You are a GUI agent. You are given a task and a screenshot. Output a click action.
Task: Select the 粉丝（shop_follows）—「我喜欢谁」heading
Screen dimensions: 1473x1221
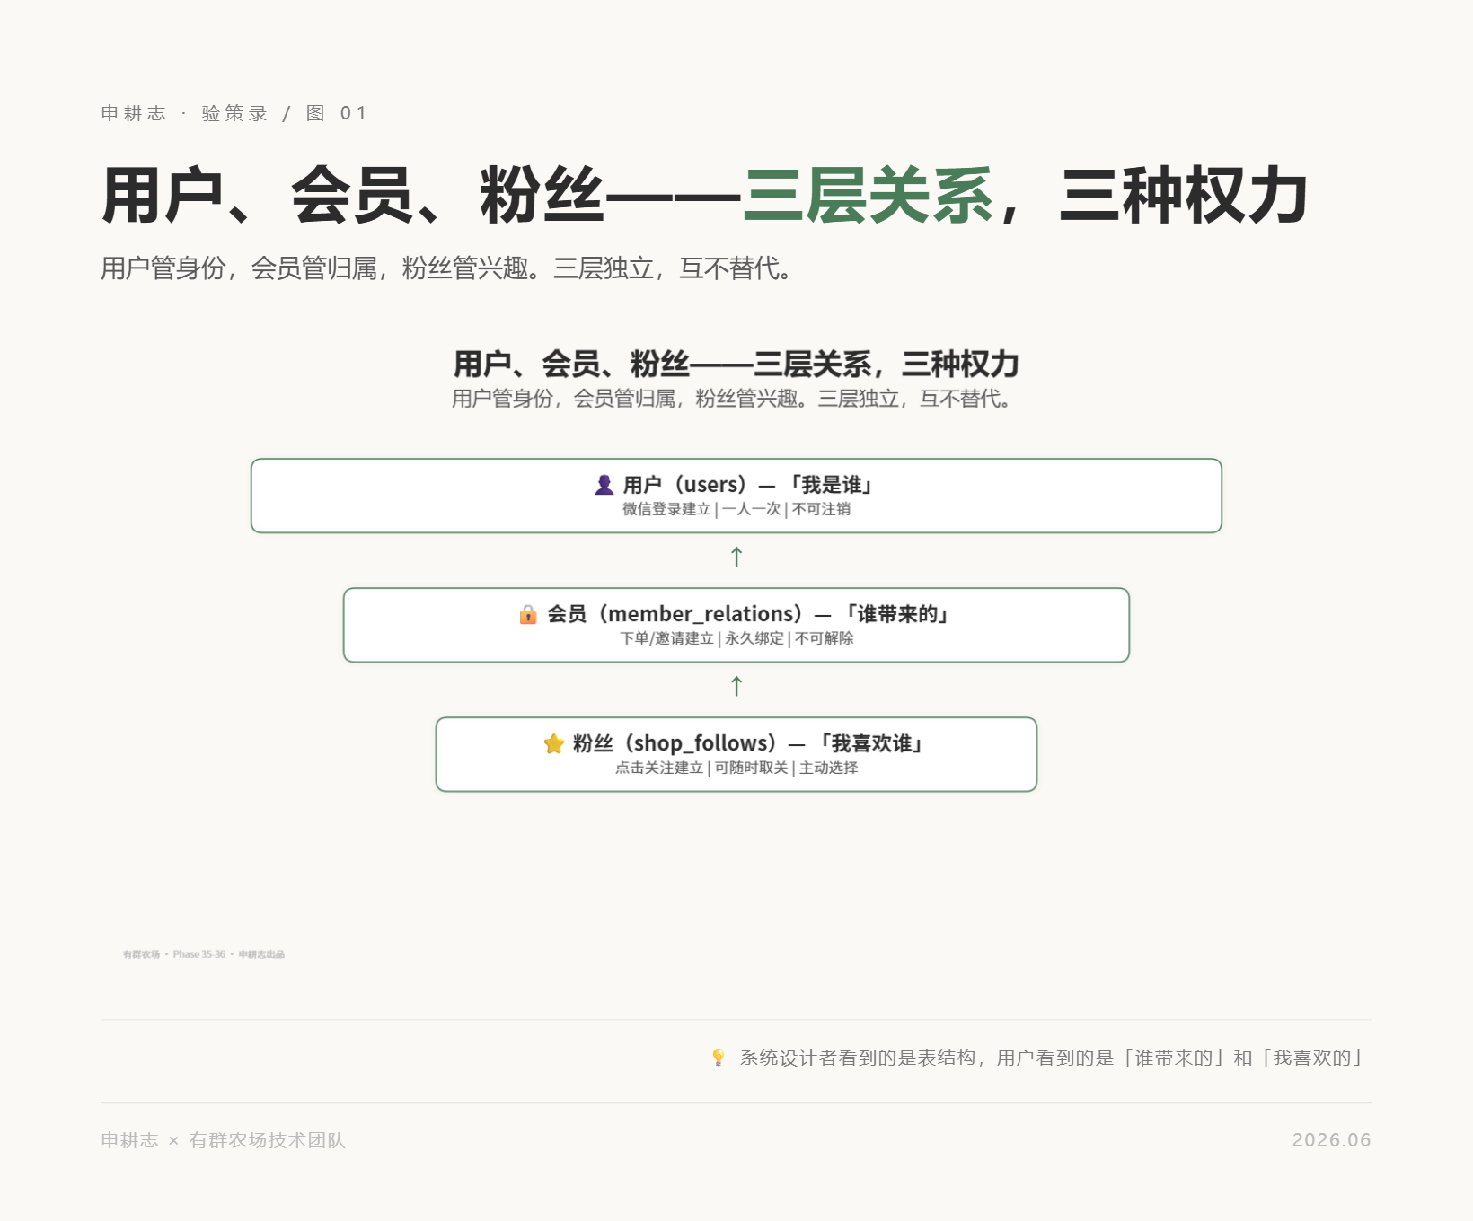point(748,743)
